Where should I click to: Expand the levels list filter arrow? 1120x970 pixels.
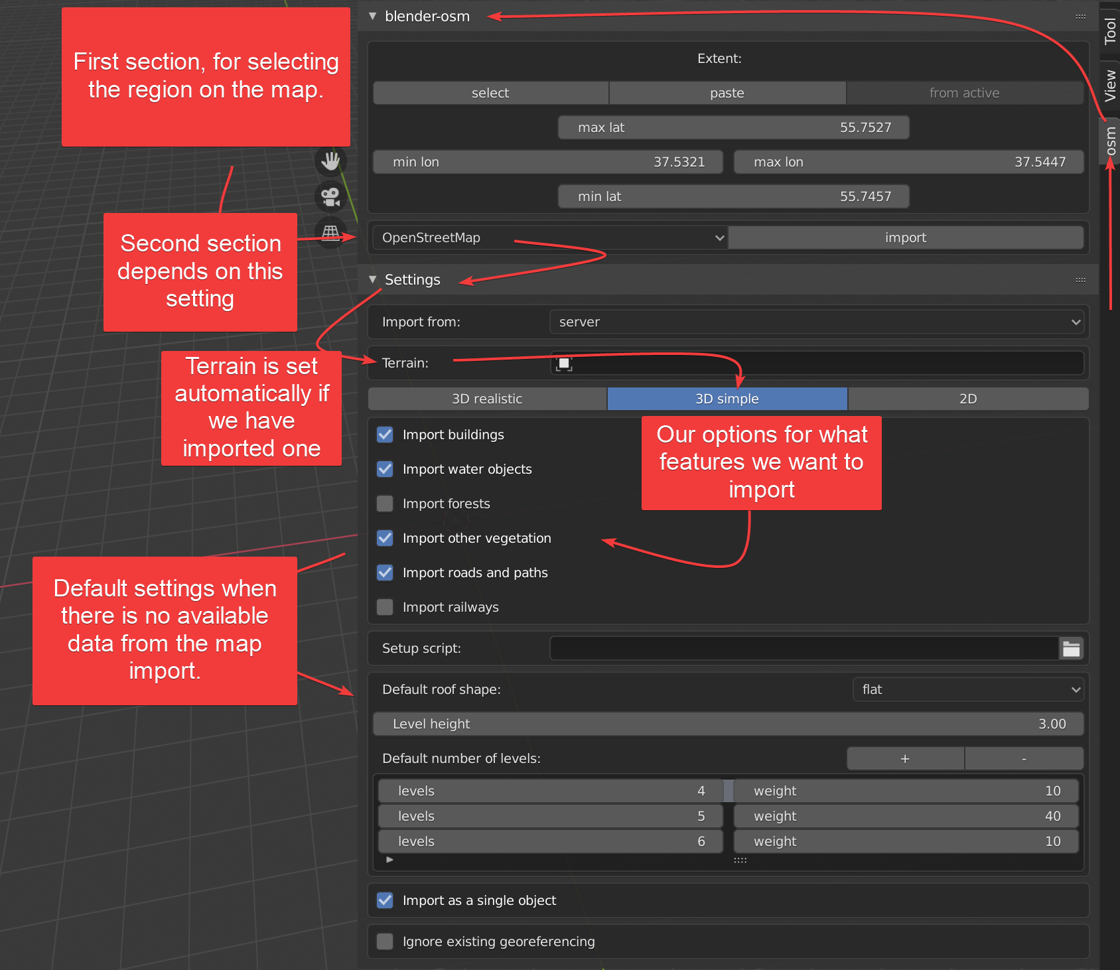click(389, 859)
